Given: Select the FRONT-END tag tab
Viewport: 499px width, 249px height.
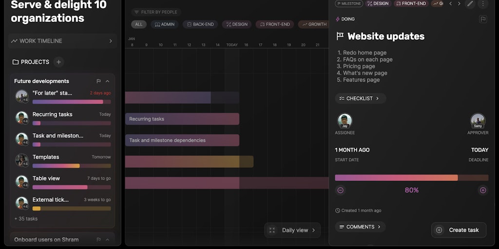Looking at the screenshot, I should click(x=411, y=3).
